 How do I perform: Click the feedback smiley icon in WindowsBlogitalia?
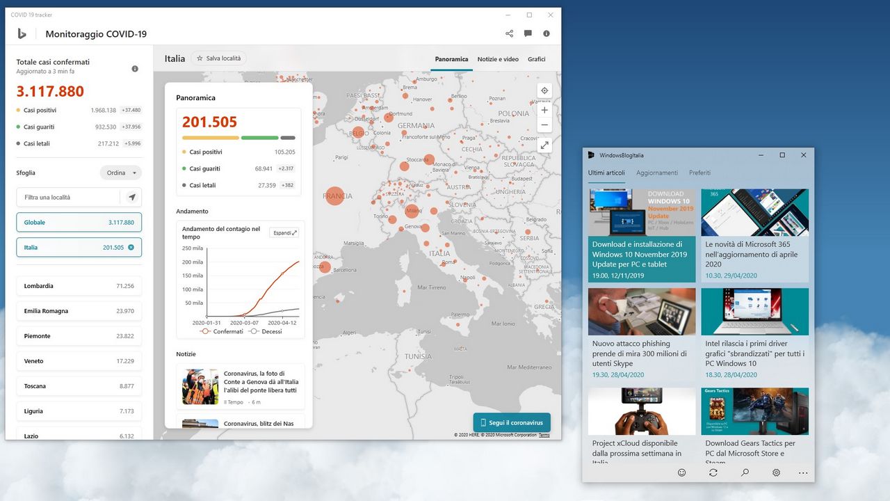682,472
